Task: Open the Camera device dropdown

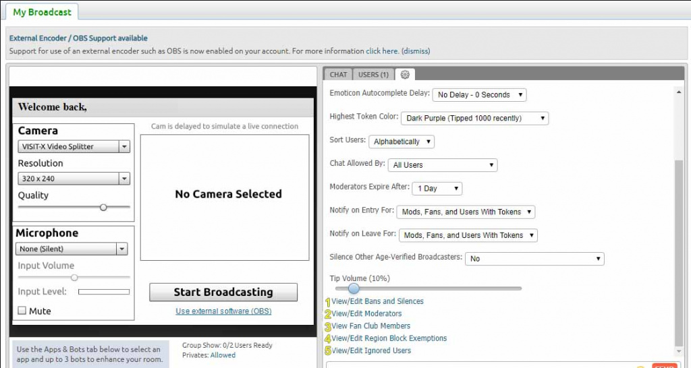Action: (74, 146)
